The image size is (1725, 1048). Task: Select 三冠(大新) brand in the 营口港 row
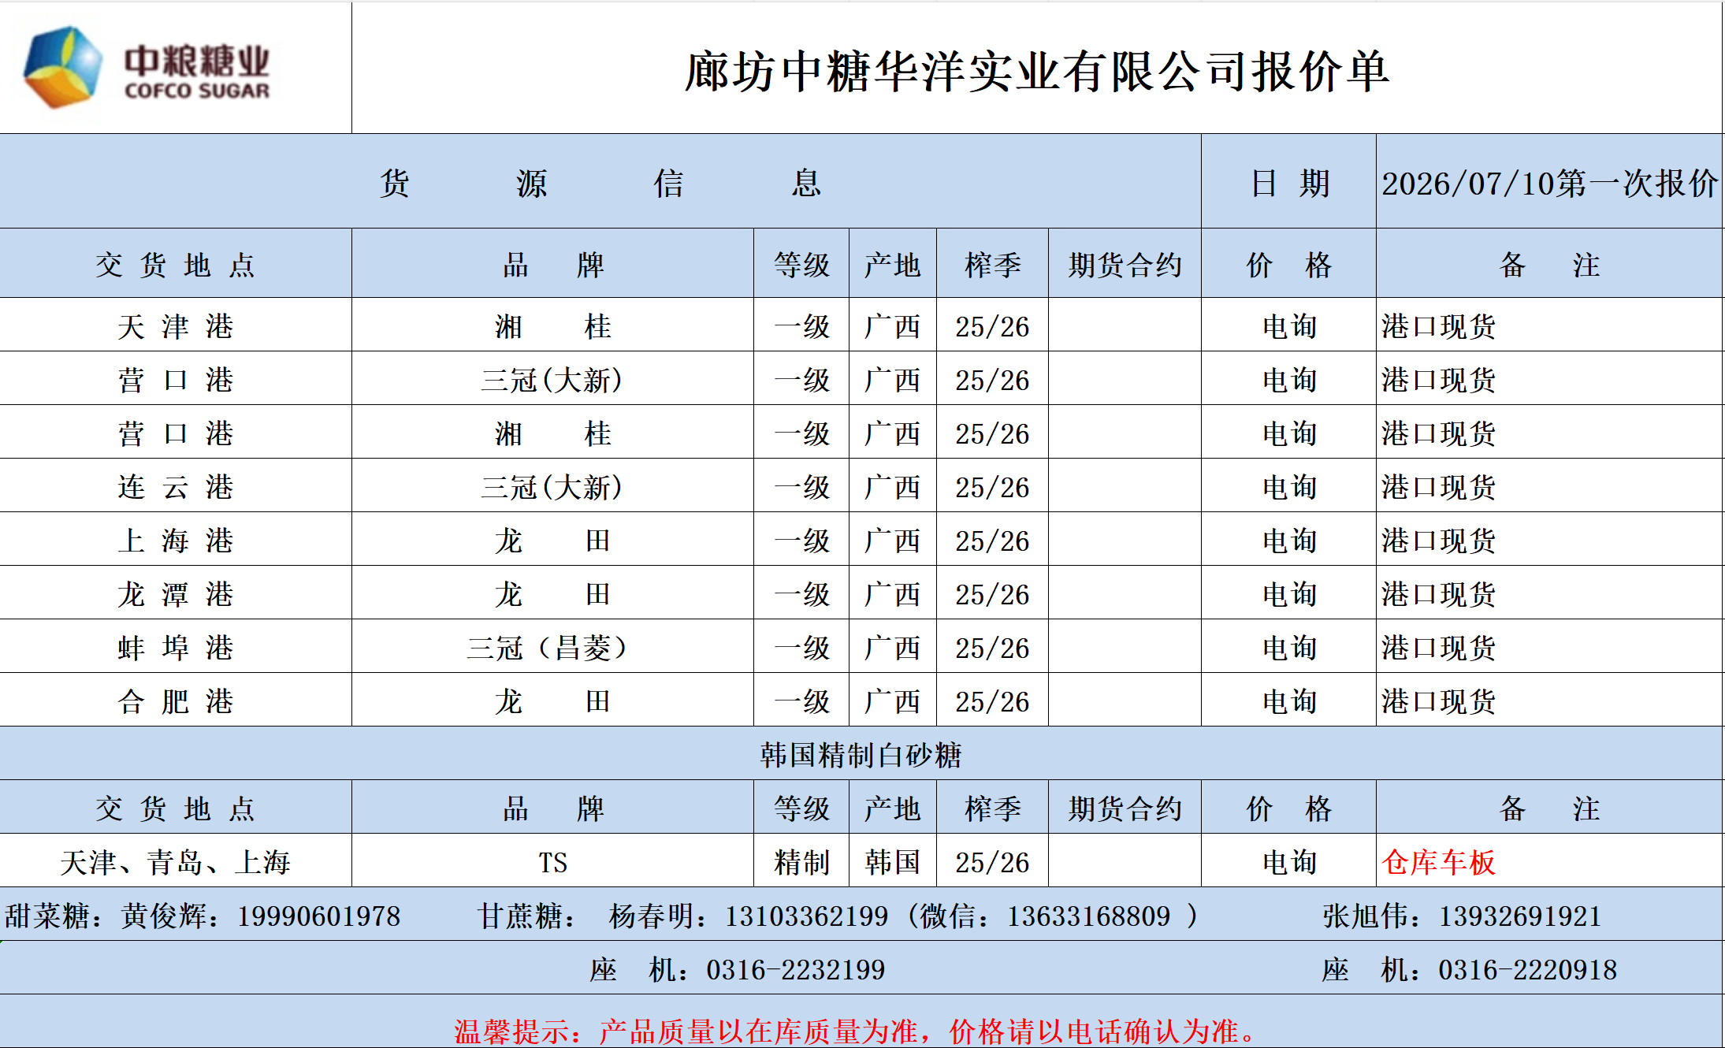(553, 380)
